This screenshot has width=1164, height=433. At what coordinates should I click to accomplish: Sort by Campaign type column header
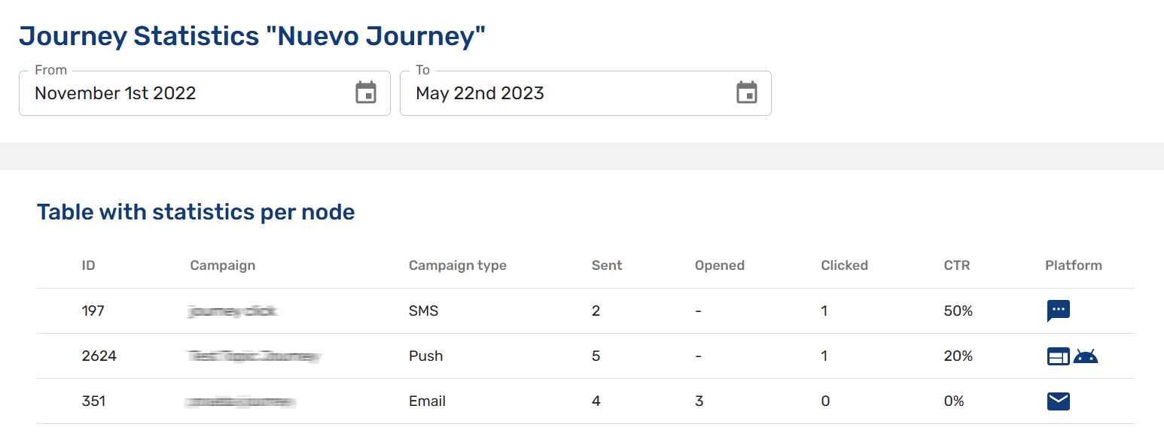pos(458,265)
